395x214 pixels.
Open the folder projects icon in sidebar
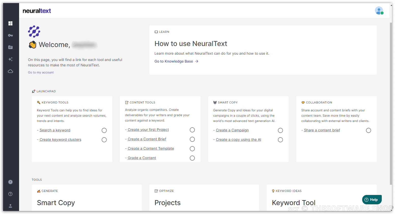[10, 47]
